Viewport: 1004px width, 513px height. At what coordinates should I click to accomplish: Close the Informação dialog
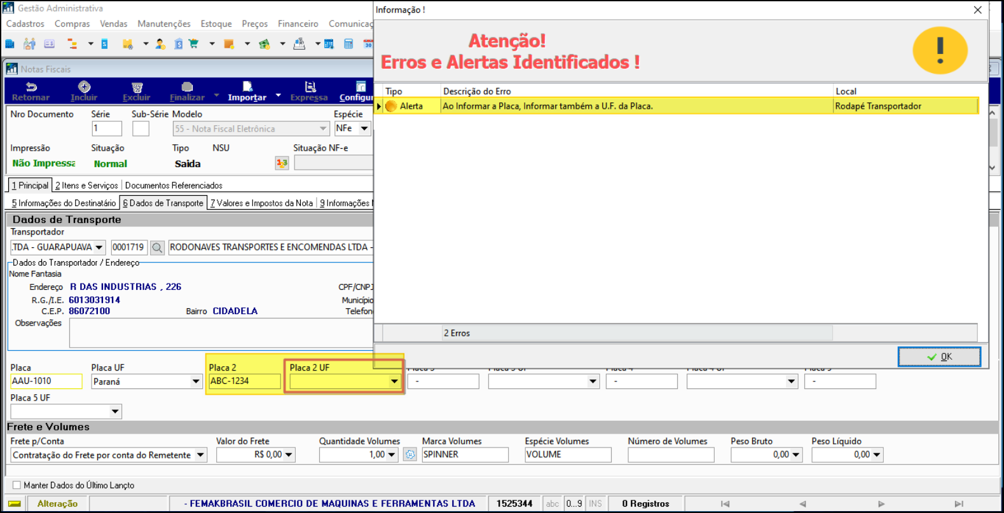(978, 10)
